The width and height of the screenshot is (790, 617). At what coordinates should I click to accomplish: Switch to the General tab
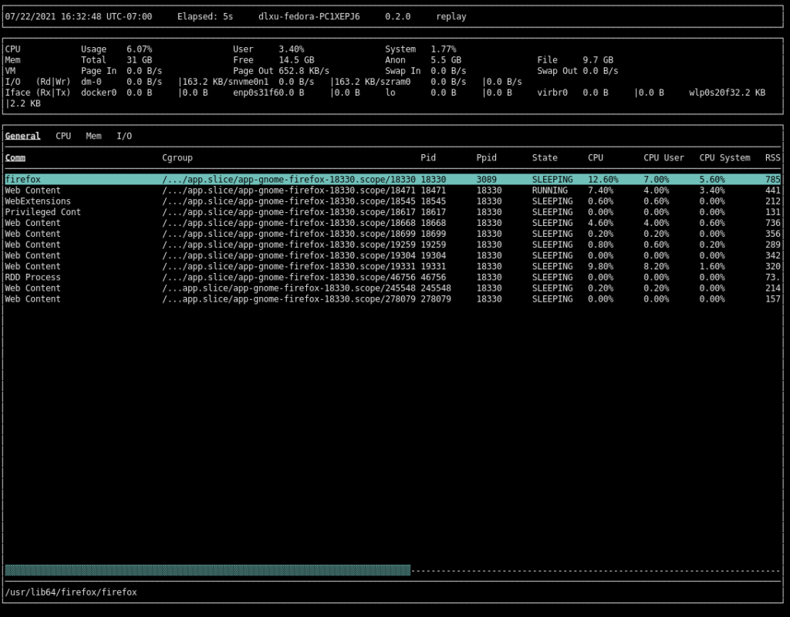pyautogui.click(x=22, y=136)
